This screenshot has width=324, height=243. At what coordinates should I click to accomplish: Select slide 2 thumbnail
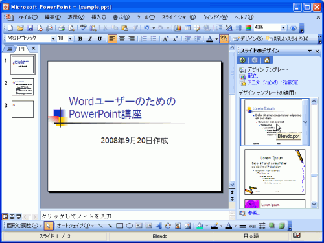23,87
